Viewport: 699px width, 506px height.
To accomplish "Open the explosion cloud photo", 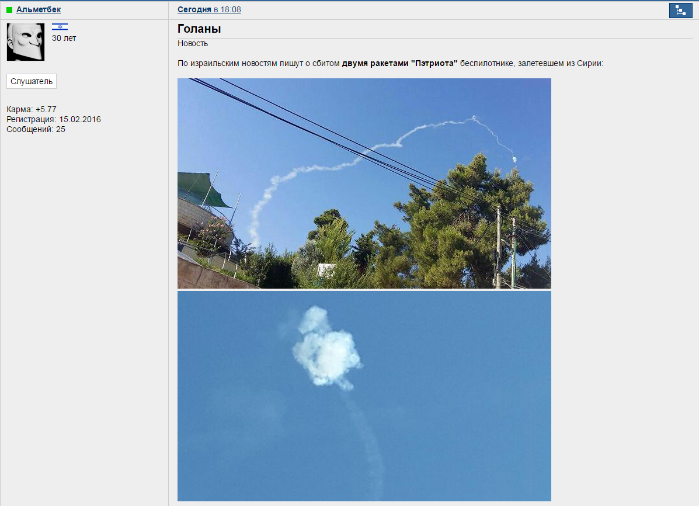I will [364, 396].
